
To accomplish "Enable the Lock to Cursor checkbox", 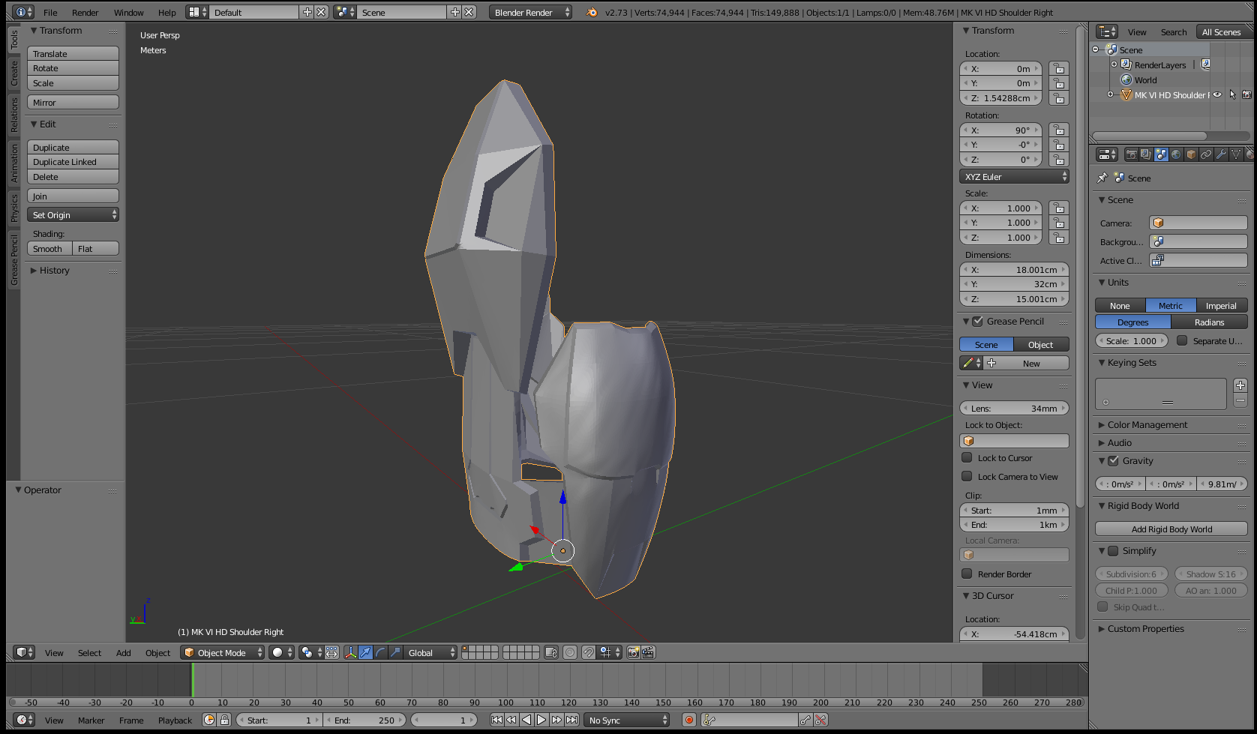I will pyautogui.click(x=967, y=458).
